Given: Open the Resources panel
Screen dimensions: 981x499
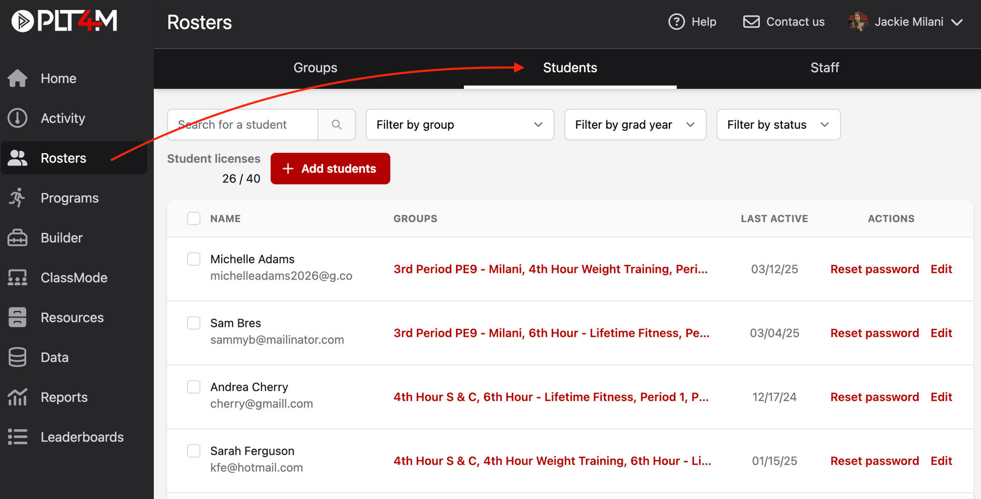Looking at the screenshot, I should point(72,317).
